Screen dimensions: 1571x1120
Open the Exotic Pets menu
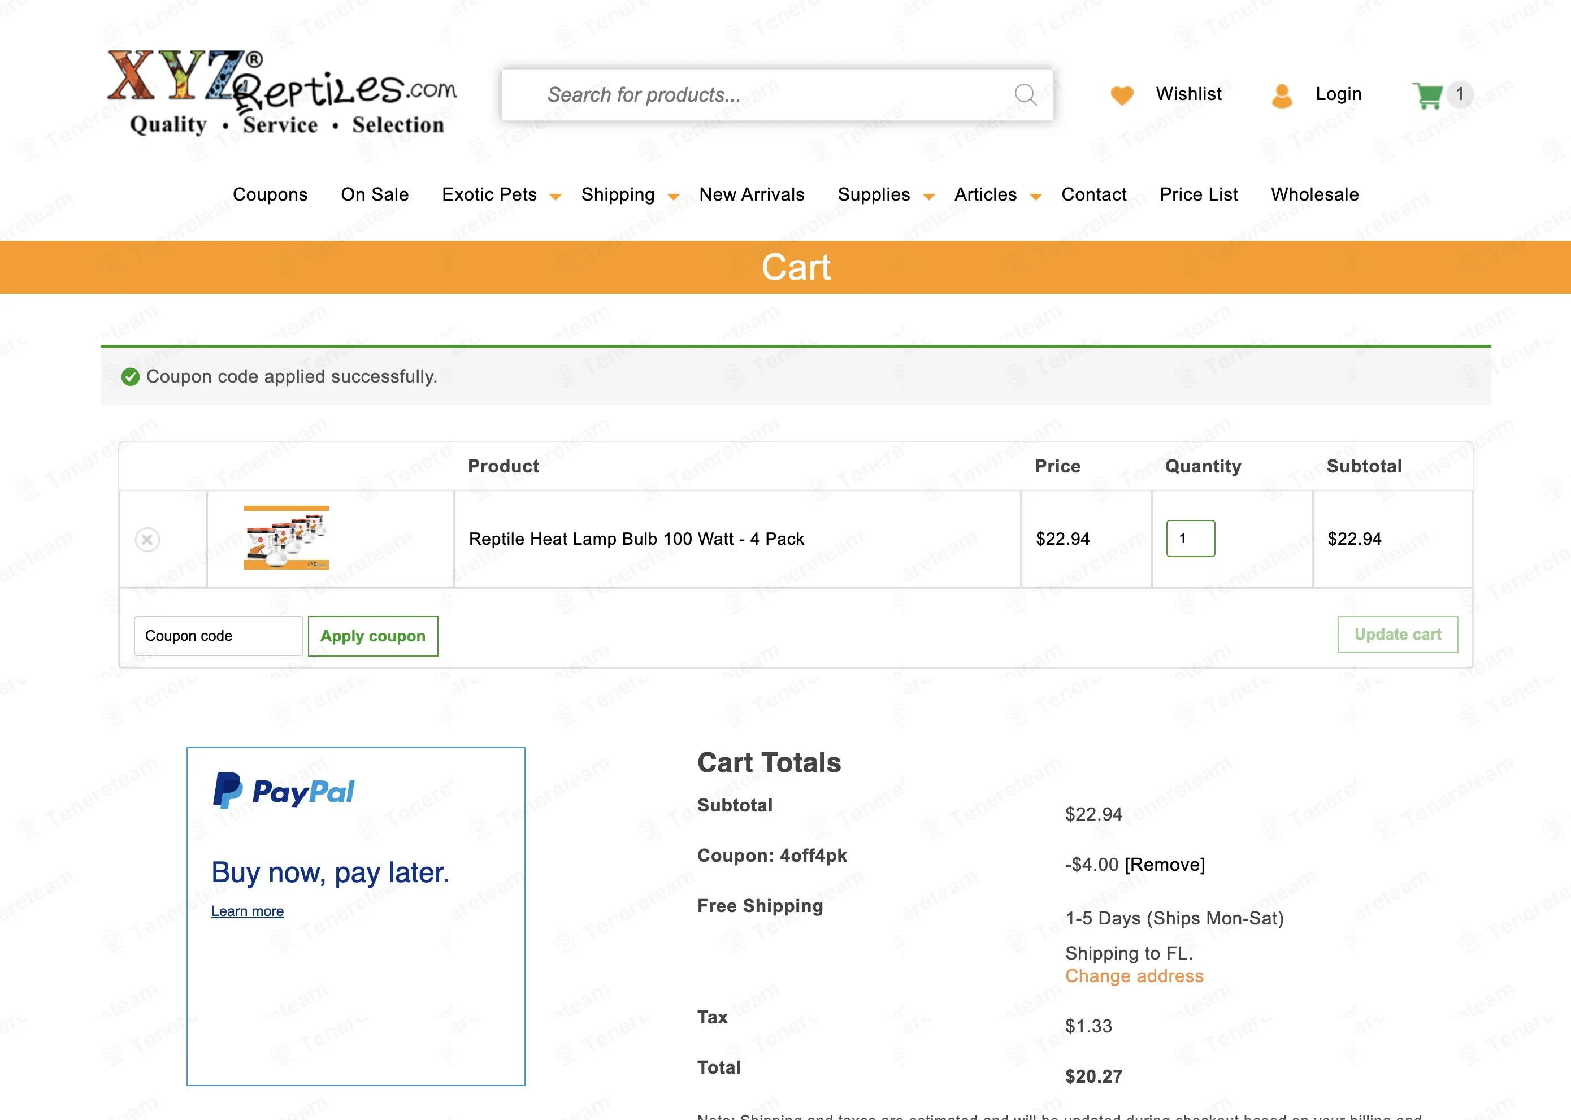coord(489,194)
